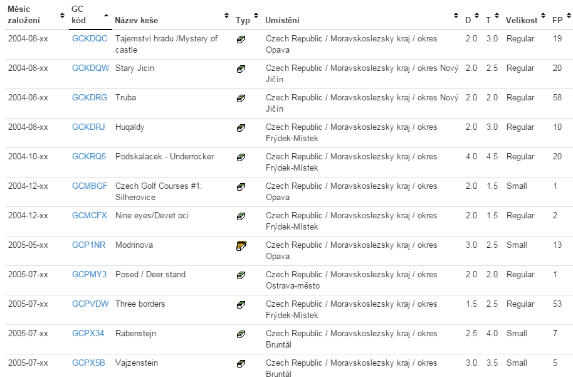Viewport: 573px width, 377px height.
Task: Click the cache type icon for Podskalacek - Underrocker
Action: (x=241, y=157)
